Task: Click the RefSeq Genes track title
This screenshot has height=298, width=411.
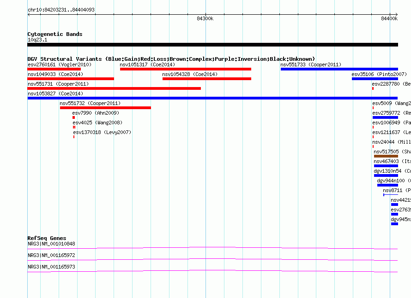Action: pyautogui.click(x=47, y=238)
